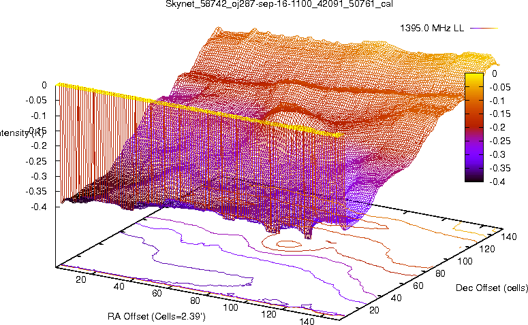Choose the 120 tick on the Dec Offset axis

click(487, 249)
